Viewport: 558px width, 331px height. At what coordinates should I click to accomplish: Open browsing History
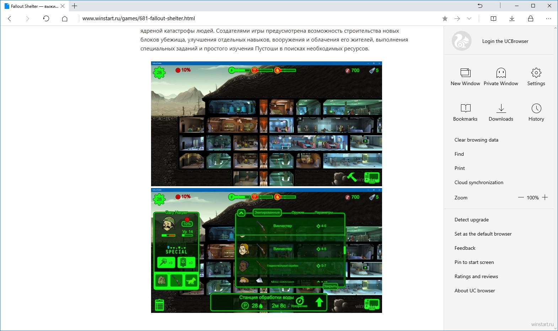point(536,112)
